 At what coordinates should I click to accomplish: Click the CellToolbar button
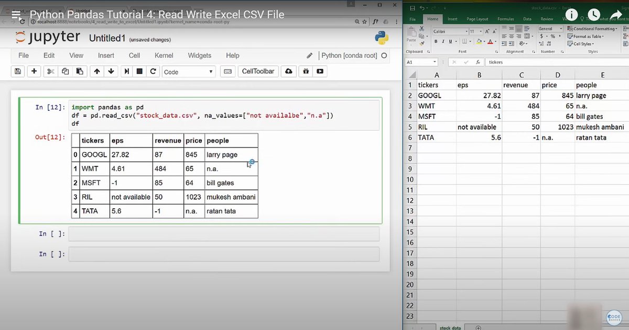tap(258, 72)
